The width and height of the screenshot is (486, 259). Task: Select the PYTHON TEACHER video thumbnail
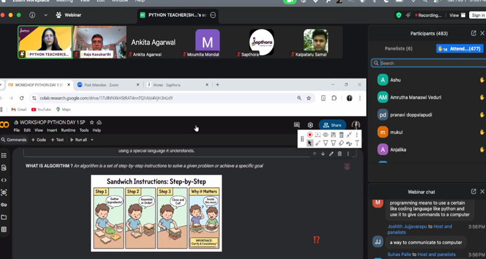45,42
